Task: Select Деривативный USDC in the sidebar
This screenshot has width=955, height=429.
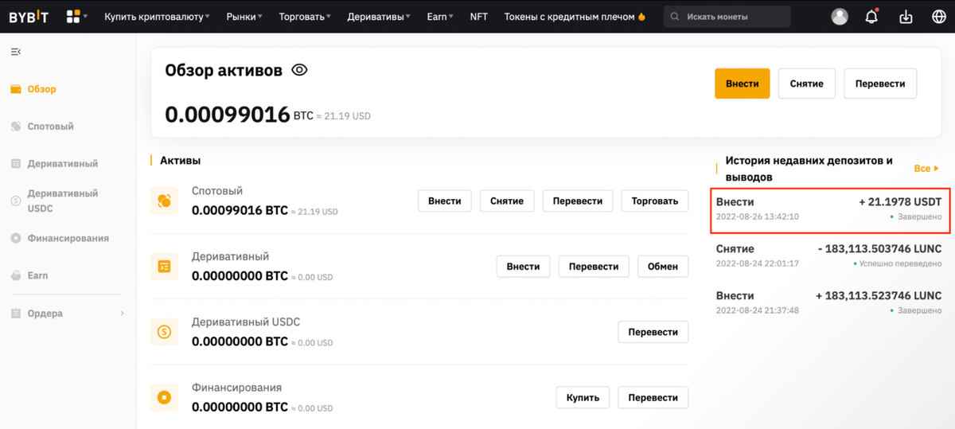Action: pyautogui.click(x=62, y=201)
